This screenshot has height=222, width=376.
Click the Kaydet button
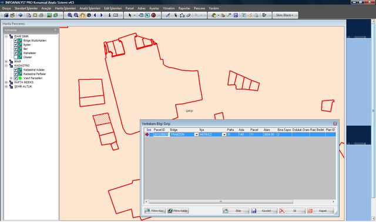click(x=264, y=211)
